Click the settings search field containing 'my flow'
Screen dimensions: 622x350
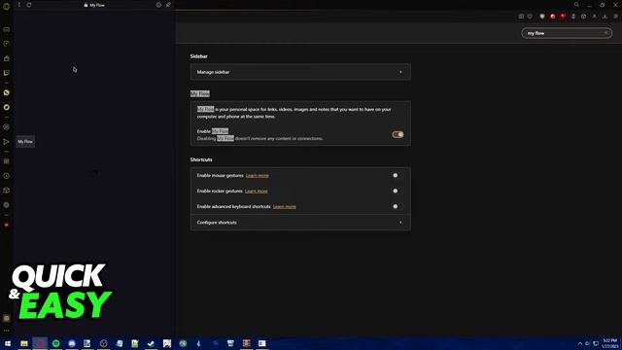[567, 33]
